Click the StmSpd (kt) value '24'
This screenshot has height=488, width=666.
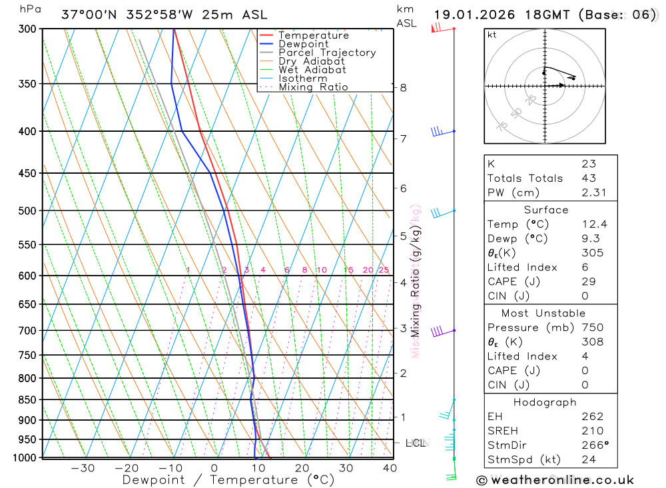(589, 459)
